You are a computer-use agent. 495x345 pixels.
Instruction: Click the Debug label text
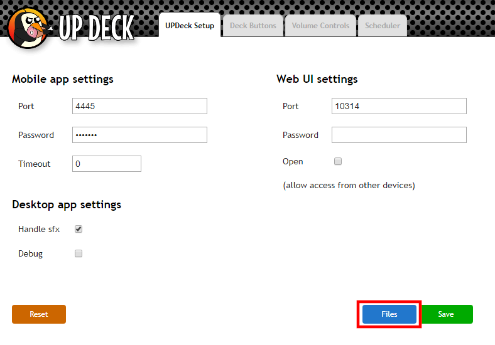pos(30,254)
